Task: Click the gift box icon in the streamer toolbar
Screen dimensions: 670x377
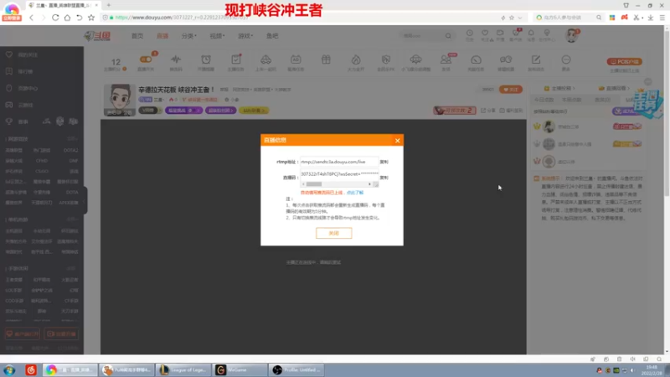Action: tap(326, 59)
